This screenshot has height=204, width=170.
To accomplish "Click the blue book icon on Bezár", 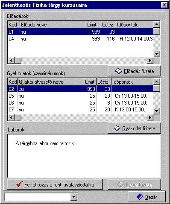I will pos(140,197).
